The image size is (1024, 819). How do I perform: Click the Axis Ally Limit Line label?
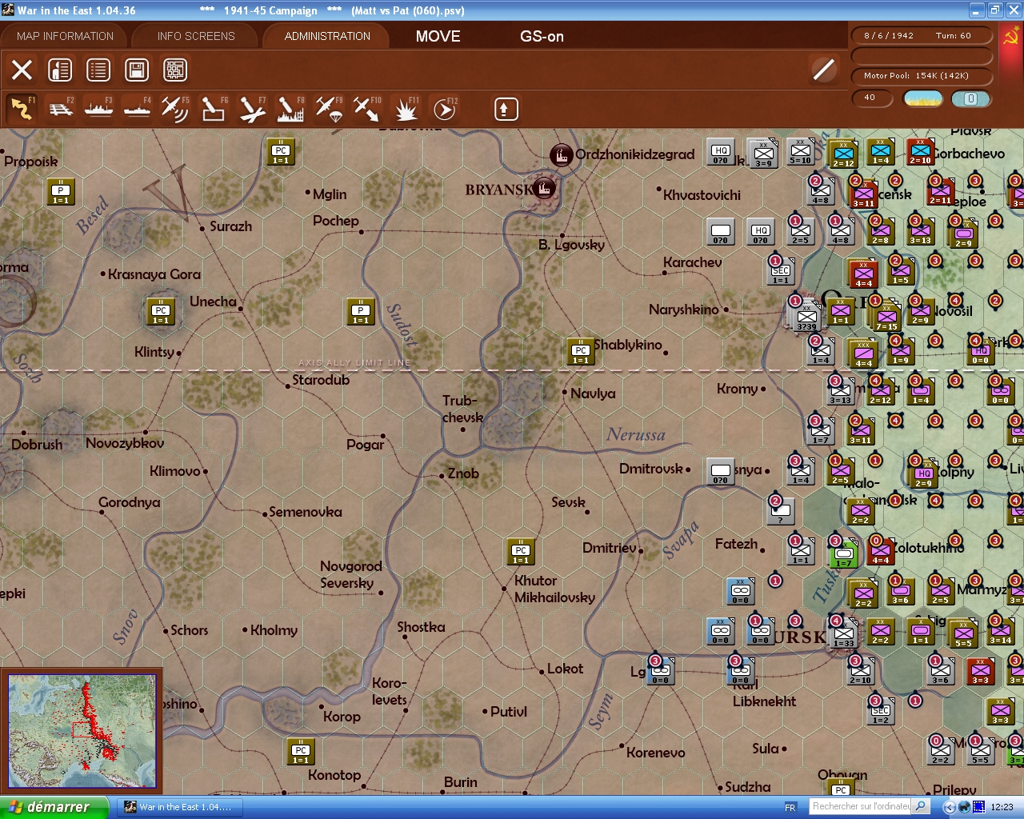(354, 362)
